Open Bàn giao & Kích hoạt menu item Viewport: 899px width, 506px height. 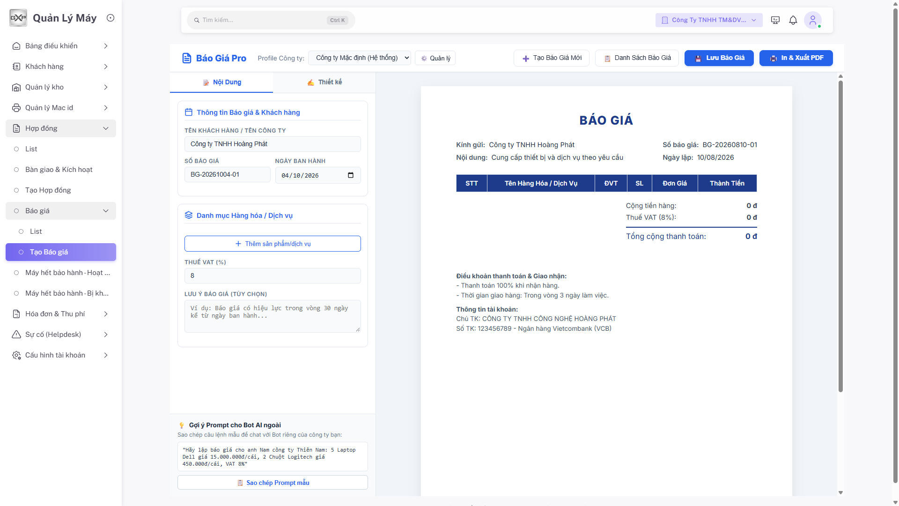61,170
